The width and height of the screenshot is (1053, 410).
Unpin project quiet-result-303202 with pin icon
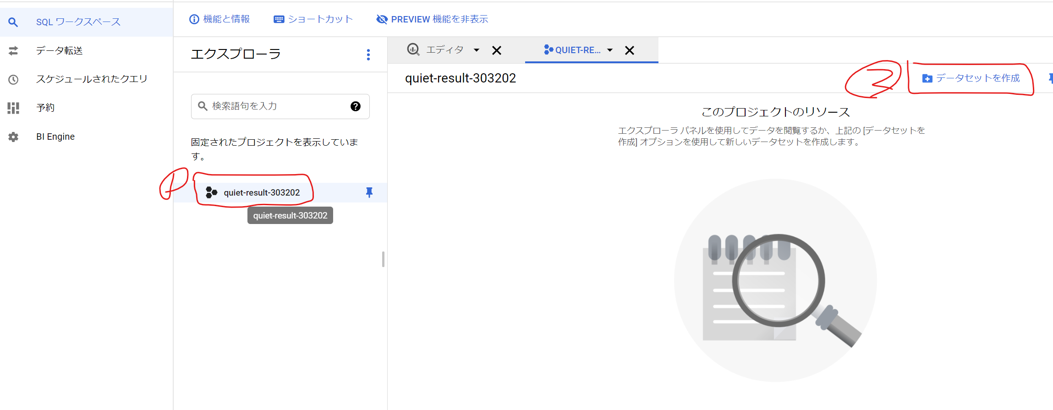click(369, 192)
